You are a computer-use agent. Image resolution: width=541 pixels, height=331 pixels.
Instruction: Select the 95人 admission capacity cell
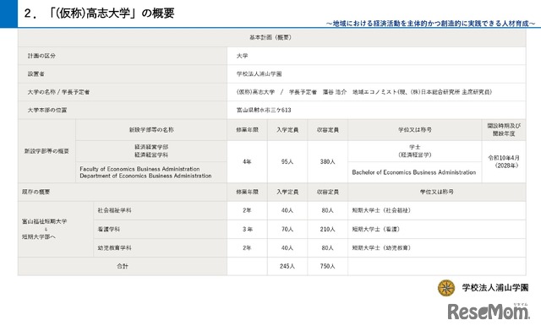287,161
